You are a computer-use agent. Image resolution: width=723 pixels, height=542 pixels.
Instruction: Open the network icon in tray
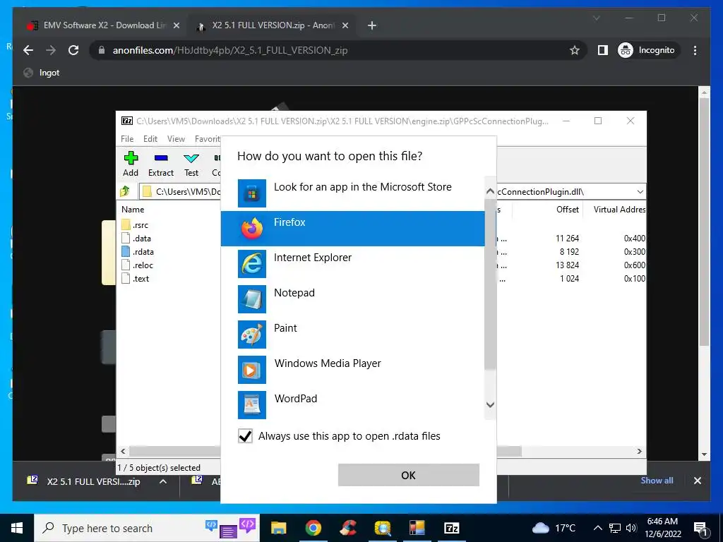(615, 528)
